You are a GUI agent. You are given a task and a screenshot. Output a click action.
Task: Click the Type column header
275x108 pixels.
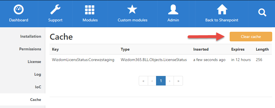(125, 49)
